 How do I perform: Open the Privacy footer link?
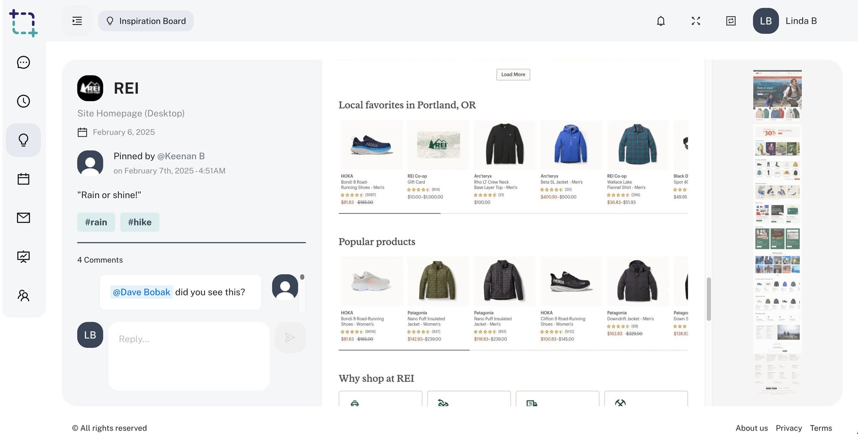(x=789, y=428)
